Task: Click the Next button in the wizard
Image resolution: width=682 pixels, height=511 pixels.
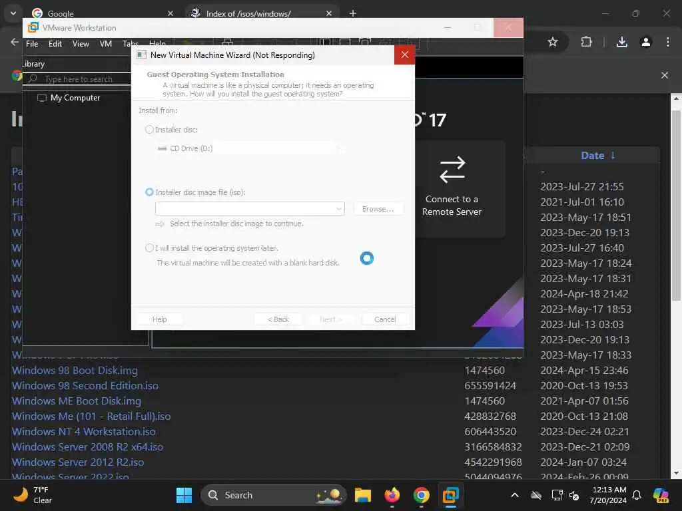Action: point(331,319)
